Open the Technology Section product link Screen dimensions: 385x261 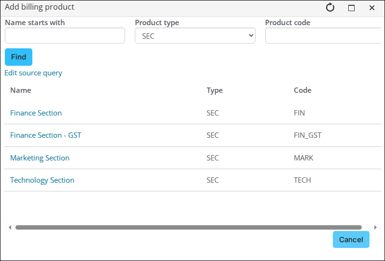[43, 180]
